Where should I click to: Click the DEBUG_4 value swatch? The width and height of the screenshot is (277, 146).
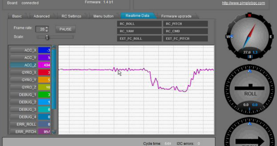pos(44,117)
